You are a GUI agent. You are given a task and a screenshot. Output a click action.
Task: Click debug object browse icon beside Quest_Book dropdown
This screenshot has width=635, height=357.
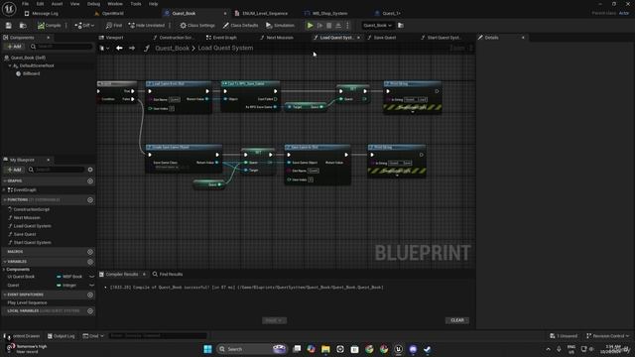tap(401, 26)
